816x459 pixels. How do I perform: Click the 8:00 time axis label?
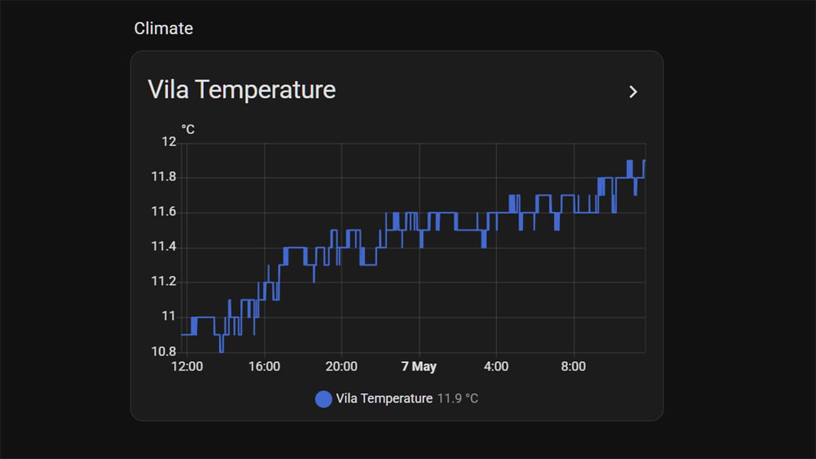click(573, 367)
